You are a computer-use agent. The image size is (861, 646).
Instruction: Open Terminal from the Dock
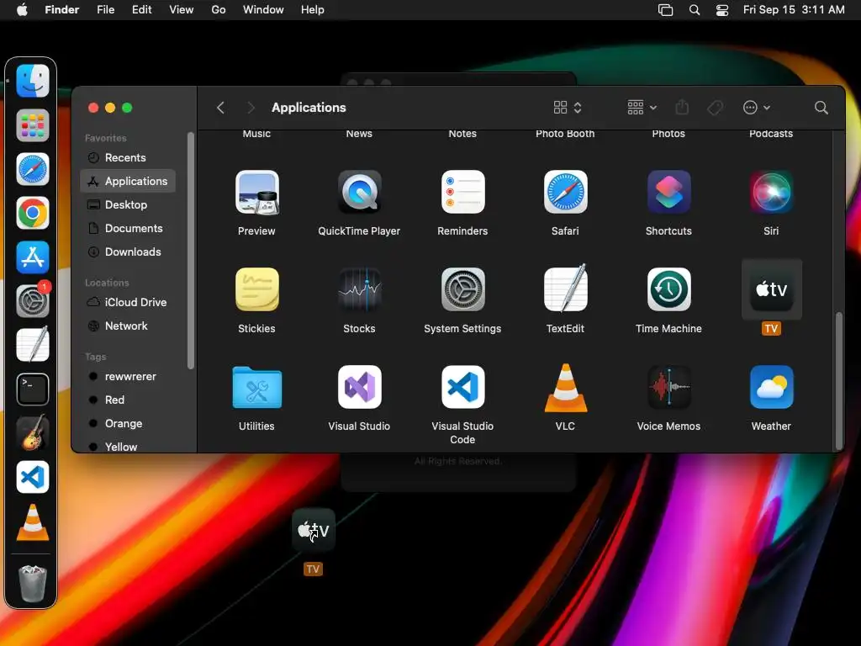(x=33, y=389)
